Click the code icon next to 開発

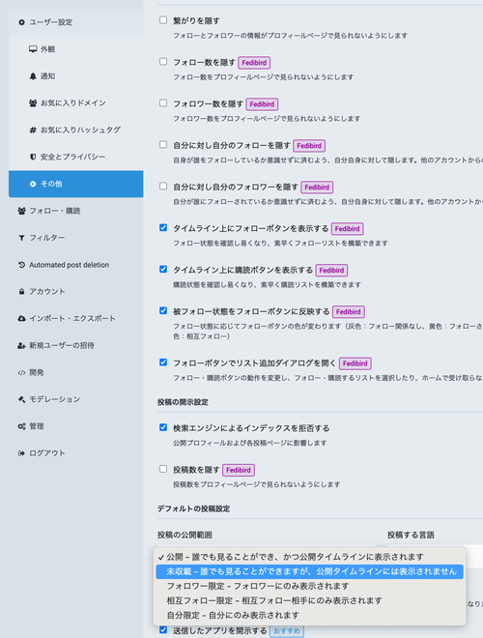[21, 372]
